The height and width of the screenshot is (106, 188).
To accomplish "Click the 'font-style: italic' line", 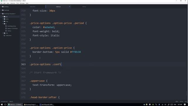I will pos(46,35).
